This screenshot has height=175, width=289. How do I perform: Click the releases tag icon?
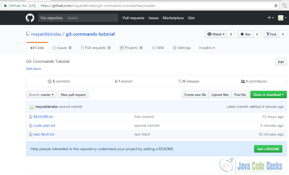click(180, 81)
